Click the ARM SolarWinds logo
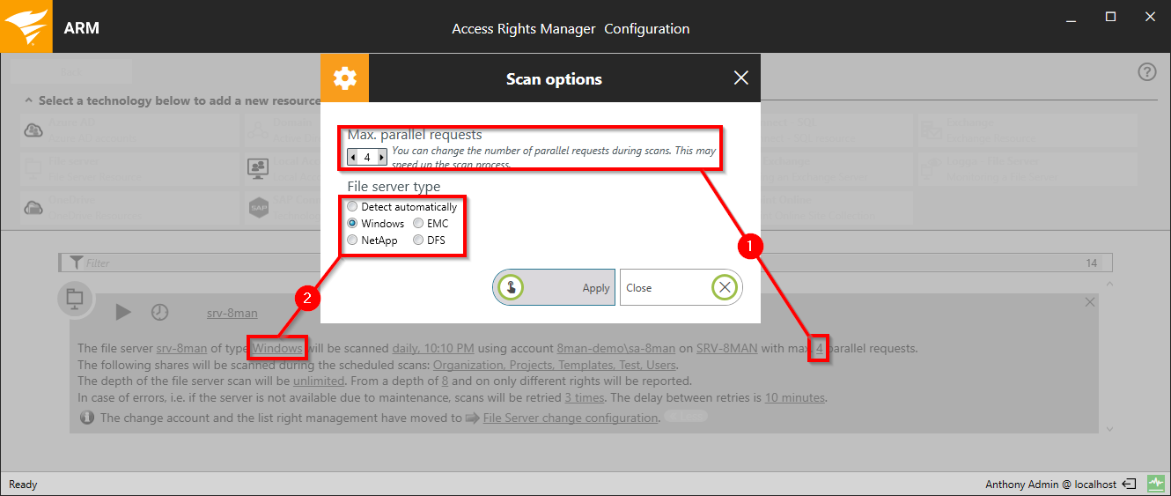Image resolution: width=1171 pixels, height=496 pixels. coord(26,26)
